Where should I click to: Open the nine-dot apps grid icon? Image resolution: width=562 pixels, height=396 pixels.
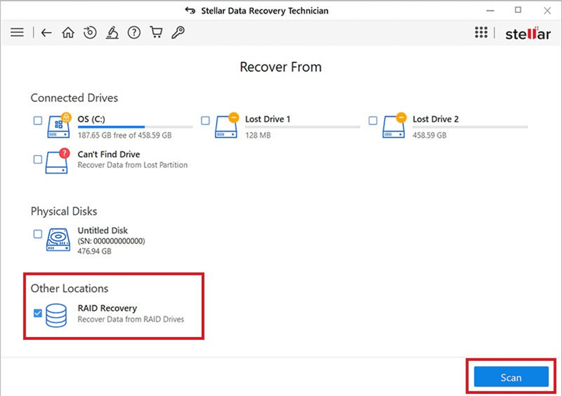481,32
